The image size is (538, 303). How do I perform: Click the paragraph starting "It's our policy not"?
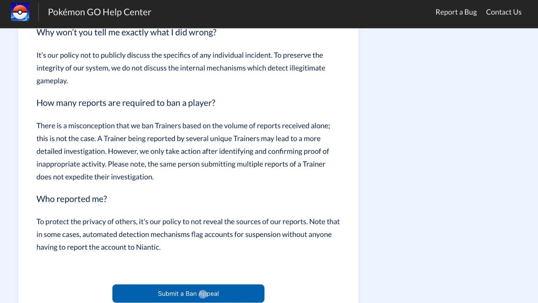[x=181, y=68]
